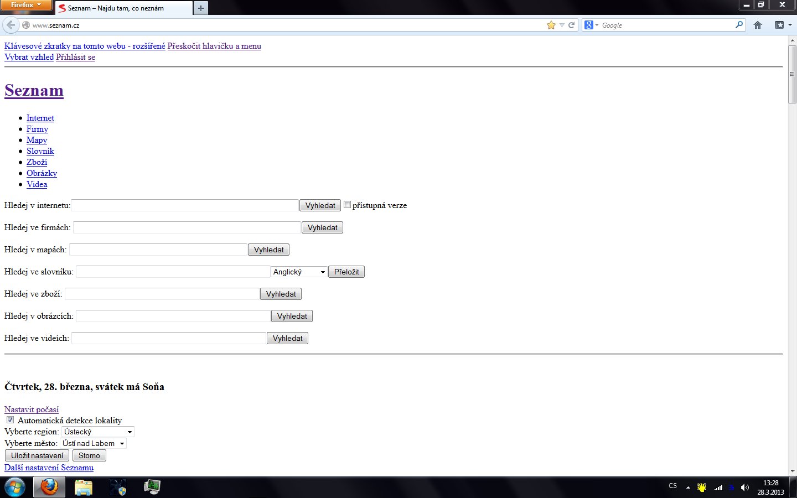Image resolution: width=797 pixels, height=498 pixels.
Task: Choose Mapy in the navigation list
Action: click(x=37, y=140)
